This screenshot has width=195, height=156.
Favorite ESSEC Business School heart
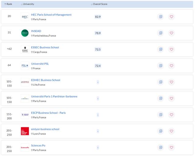point(172,49)
